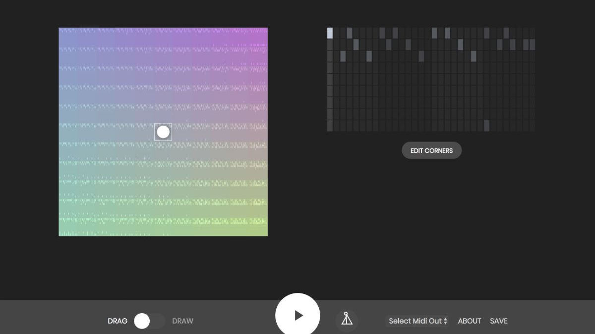Screen dimensions: 595x334
Task: Click the bright white top-left sequencer cell
Action: point(330,33)
